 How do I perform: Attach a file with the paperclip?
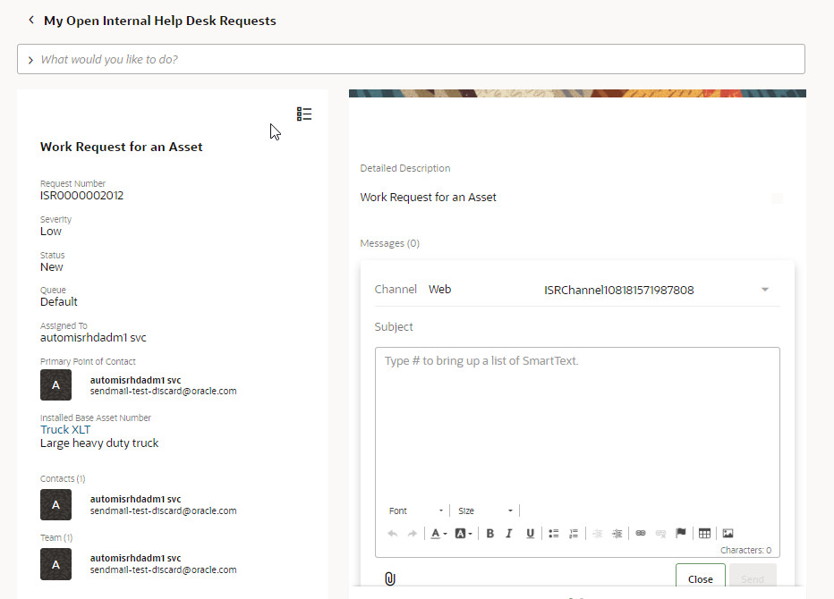(390, 578)
